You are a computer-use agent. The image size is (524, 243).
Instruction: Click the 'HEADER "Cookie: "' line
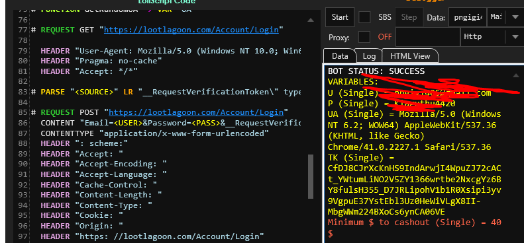click(82, 216)
